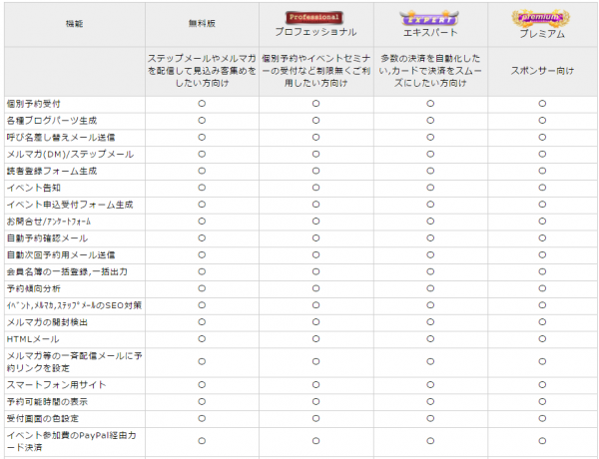Select the メルマガ(DM)/ステップメール row label

[70, 155]
